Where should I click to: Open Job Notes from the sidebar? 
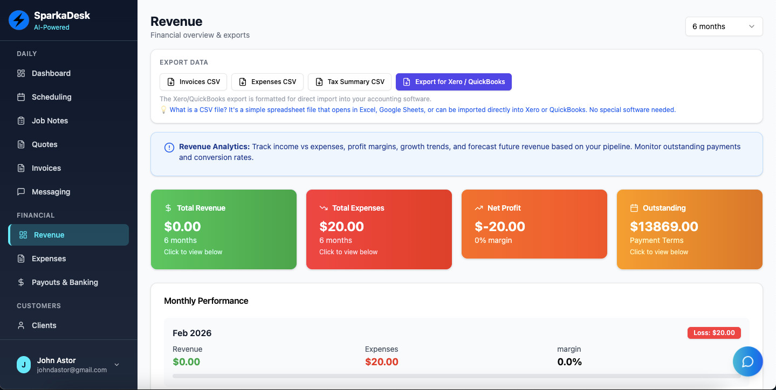(x=68, y=121)
